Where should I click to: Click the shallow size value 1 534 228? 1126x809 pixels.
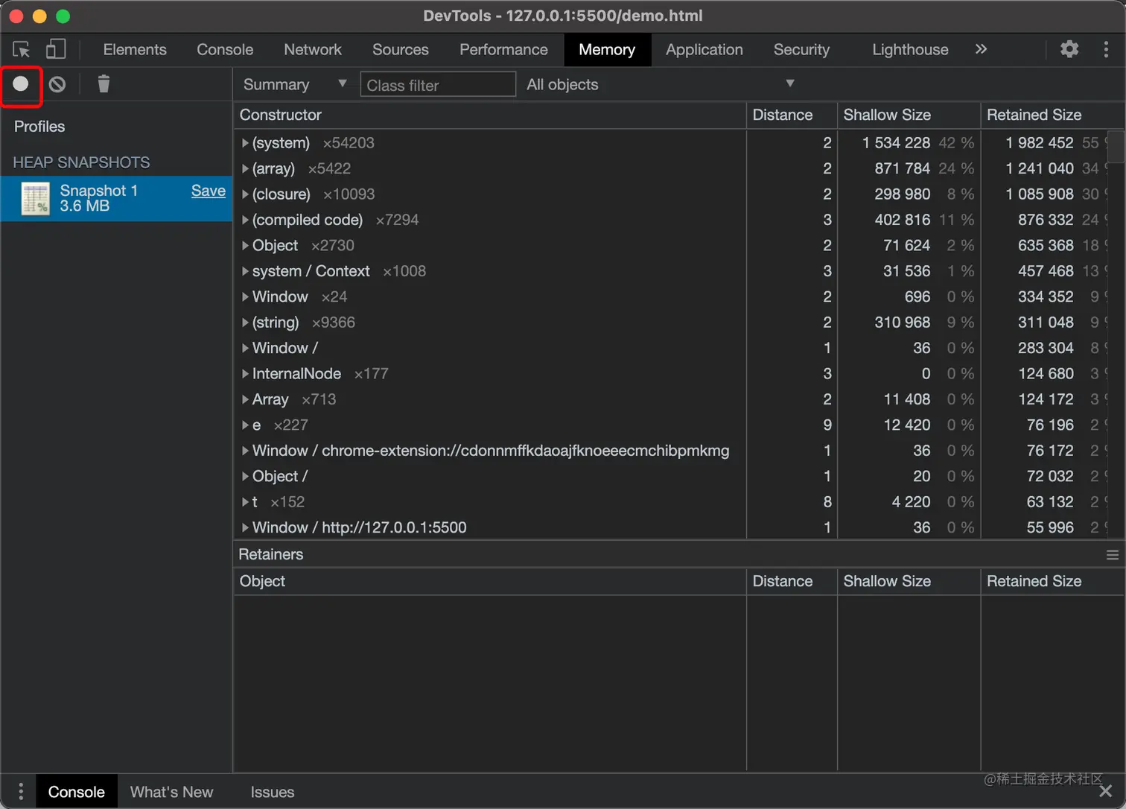(x=896, y=143)
